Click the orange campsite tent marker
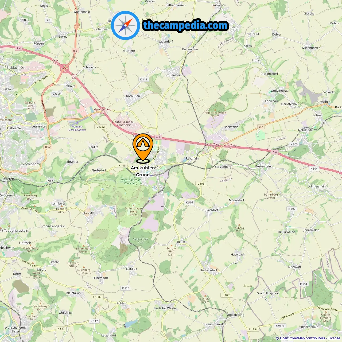 (x=143, y=148)
